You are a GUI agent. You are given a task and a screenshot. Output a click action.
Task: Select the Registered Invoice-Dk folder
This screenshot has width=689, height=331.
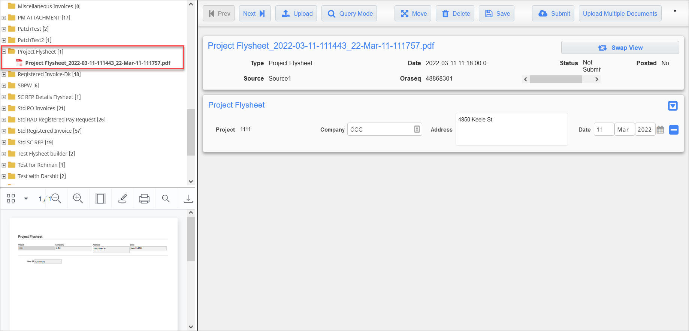coord(49,74)
